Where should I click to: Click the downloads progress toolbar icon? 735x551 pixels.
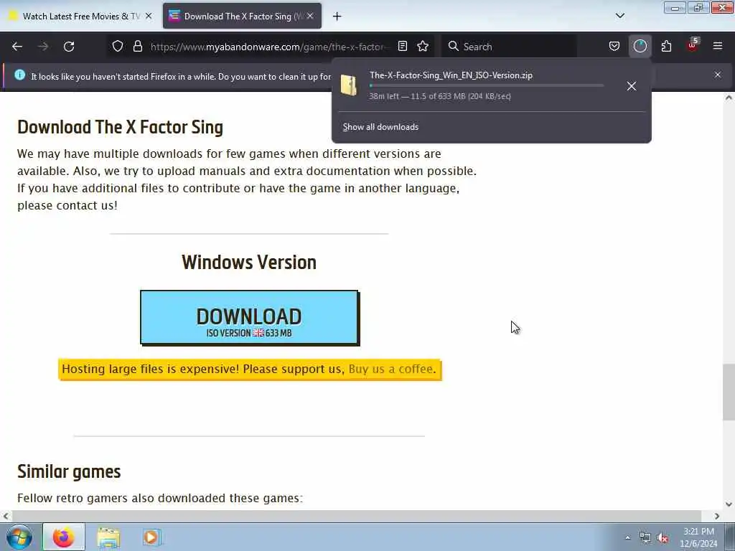coord(640,46)
